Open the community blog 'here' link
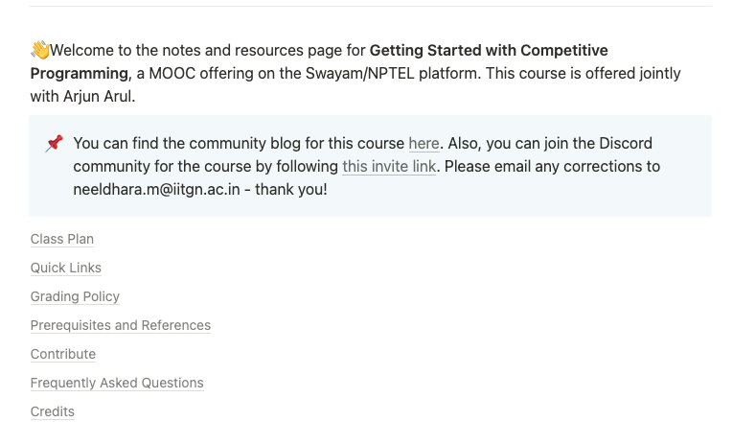Screen dimensions: 733x445 click(x=424, y=143)
